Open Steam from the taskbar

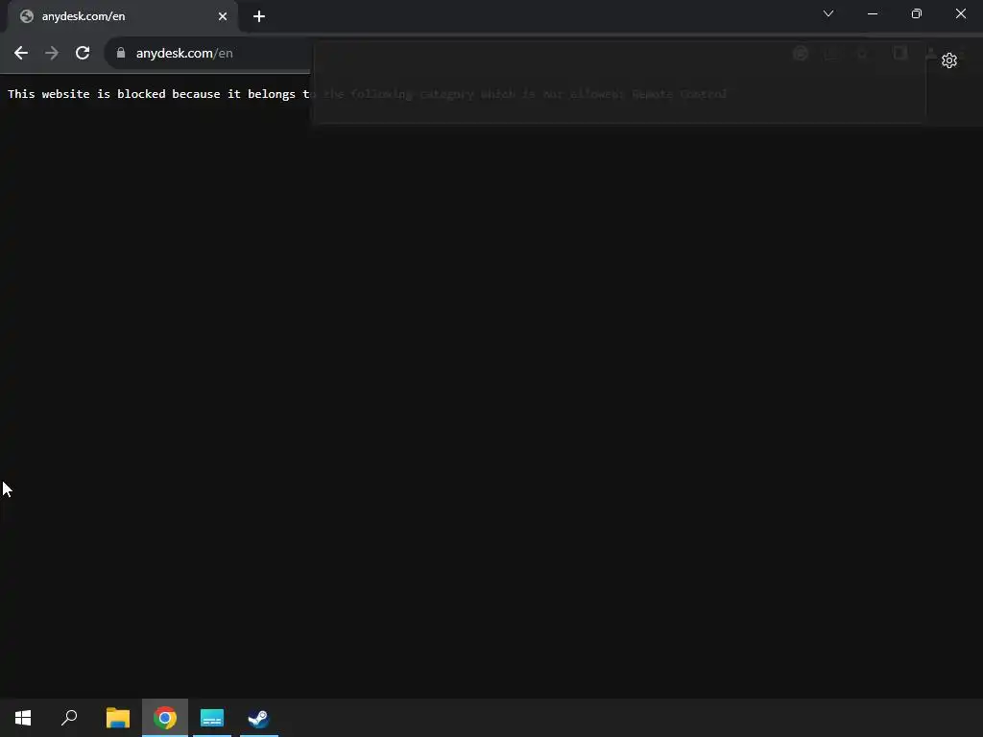pos(258,718)
